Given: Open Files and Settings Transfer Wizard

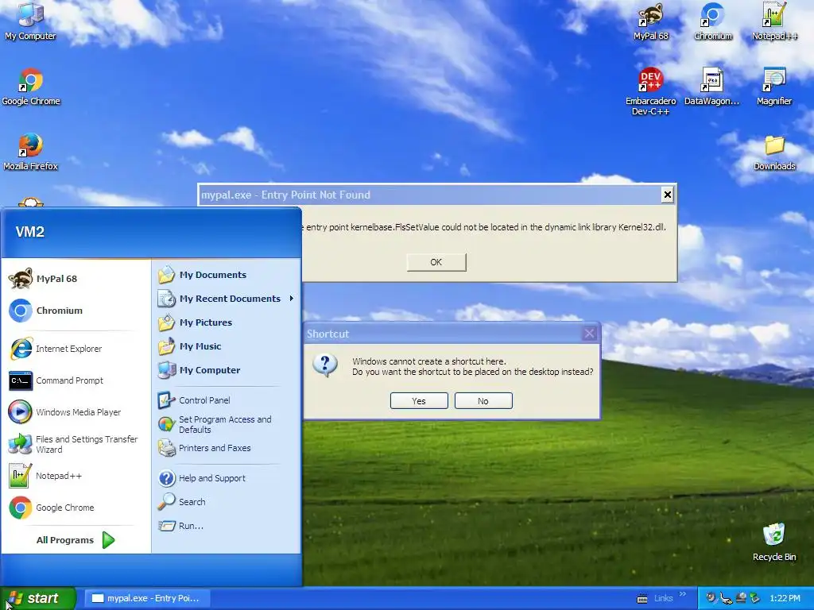Looking at the screenshot, I should click(x=76, y=444).
